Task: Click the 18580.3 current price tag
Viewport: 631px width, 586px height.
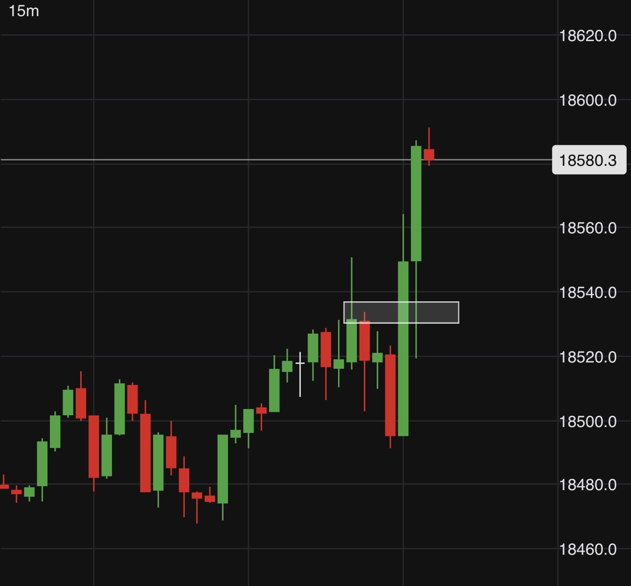Action: click(x=588, y=160)
